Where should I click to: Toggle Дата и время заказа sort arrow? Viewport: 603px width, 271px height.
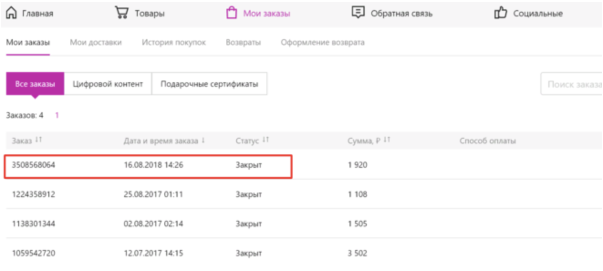203,141
